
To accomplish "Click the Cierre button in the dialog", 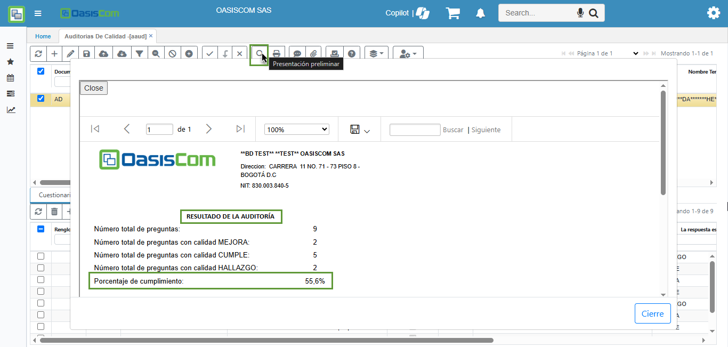I will pos(652,313).
